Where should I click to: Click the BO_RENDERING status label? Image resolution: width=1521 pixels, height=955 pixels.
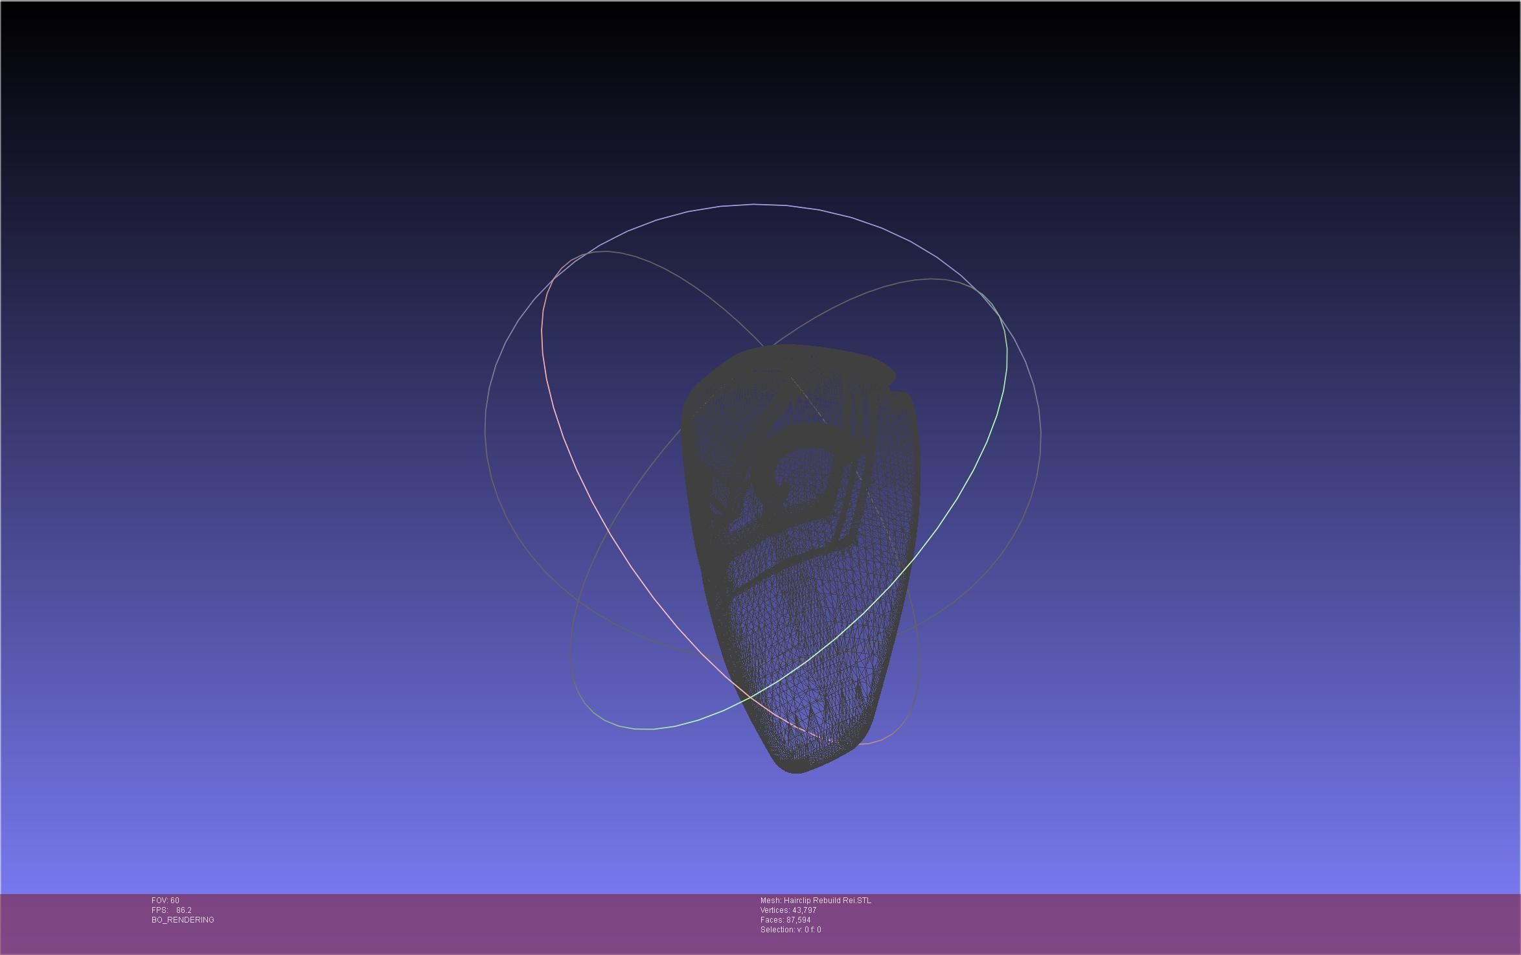(183, 920)
